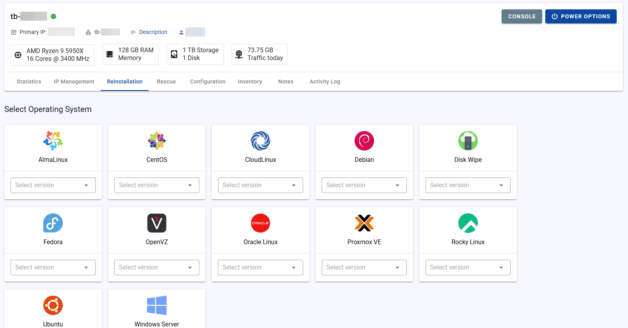Click the Disk Wipe icon
Viewport: 628px width, 328px height.
pos(468,141)
